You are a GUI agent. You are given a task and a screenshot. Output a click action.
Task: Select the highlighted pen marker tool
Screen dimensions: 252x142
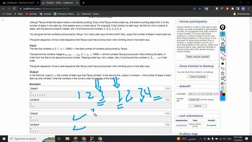point(222,49)
